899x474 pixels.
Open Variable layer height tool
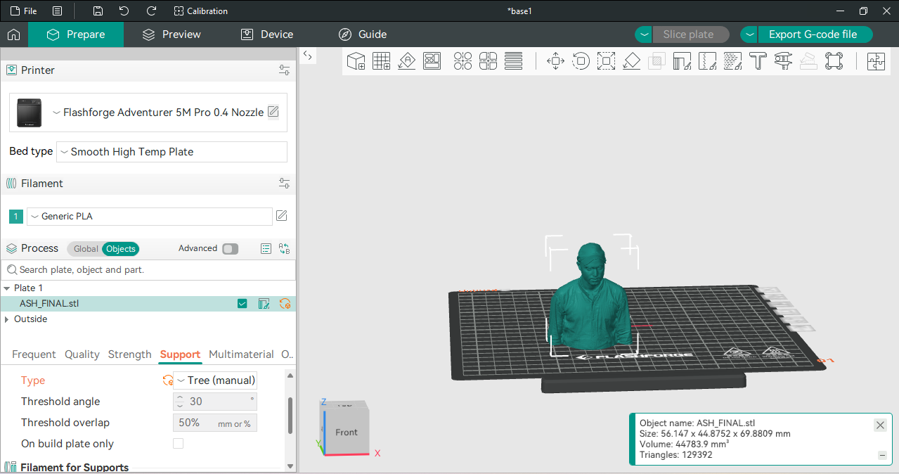[514, 61]
